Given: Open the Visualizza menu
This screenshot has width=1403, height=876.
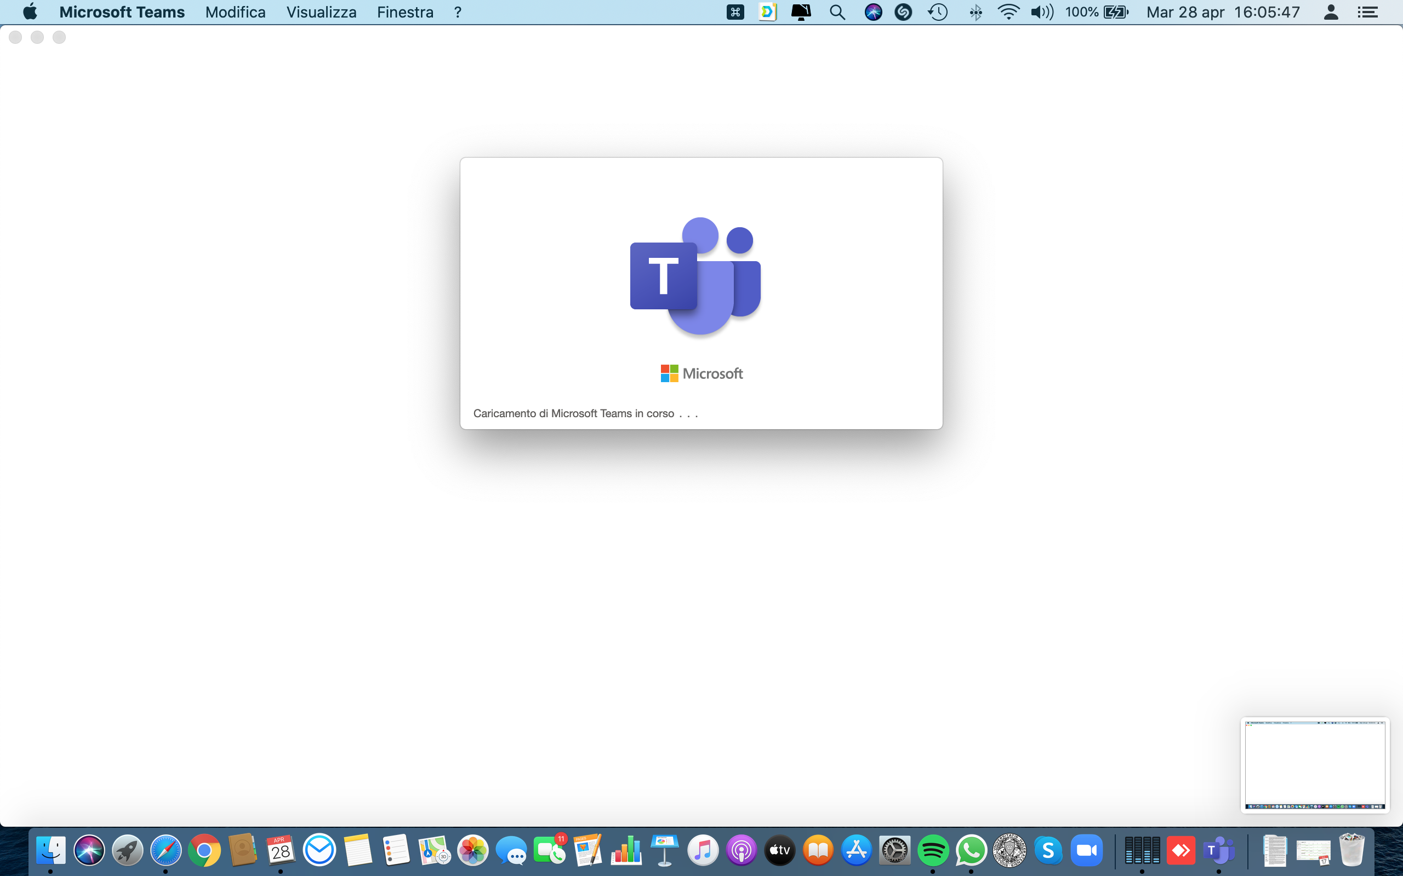Looking at the screenshot, I should coord(321,12).
